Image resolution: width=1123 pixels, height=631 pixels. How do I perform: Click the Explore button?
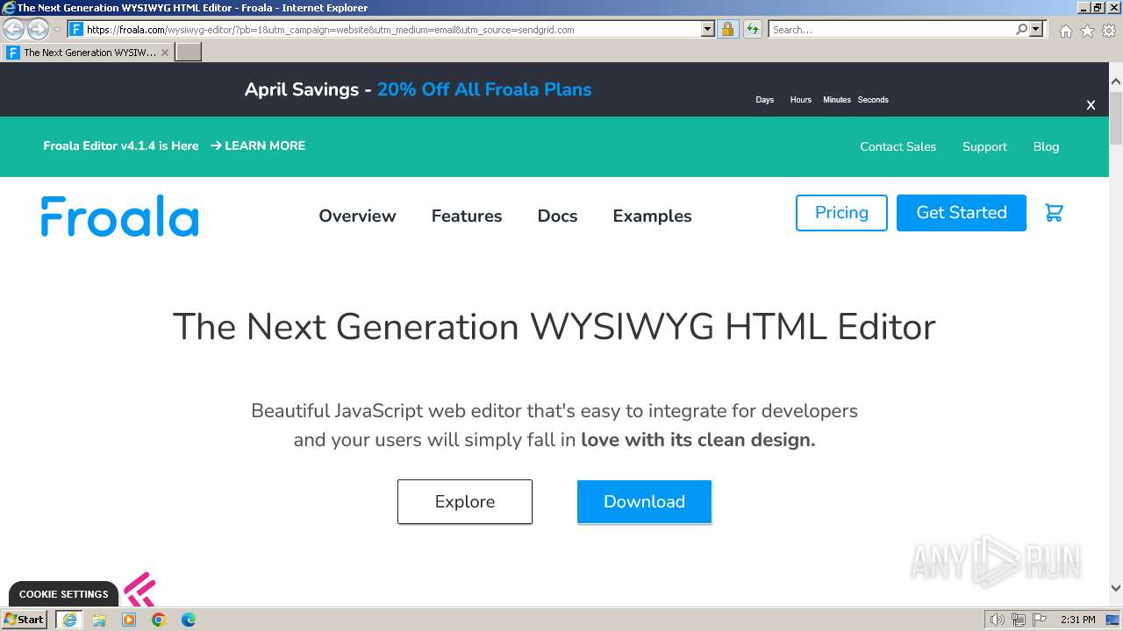click(x=465, y=501)
